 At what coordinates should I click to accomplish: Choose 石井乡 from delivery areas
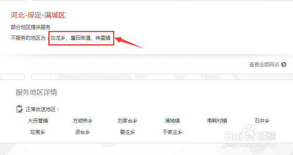click(262, 121)
